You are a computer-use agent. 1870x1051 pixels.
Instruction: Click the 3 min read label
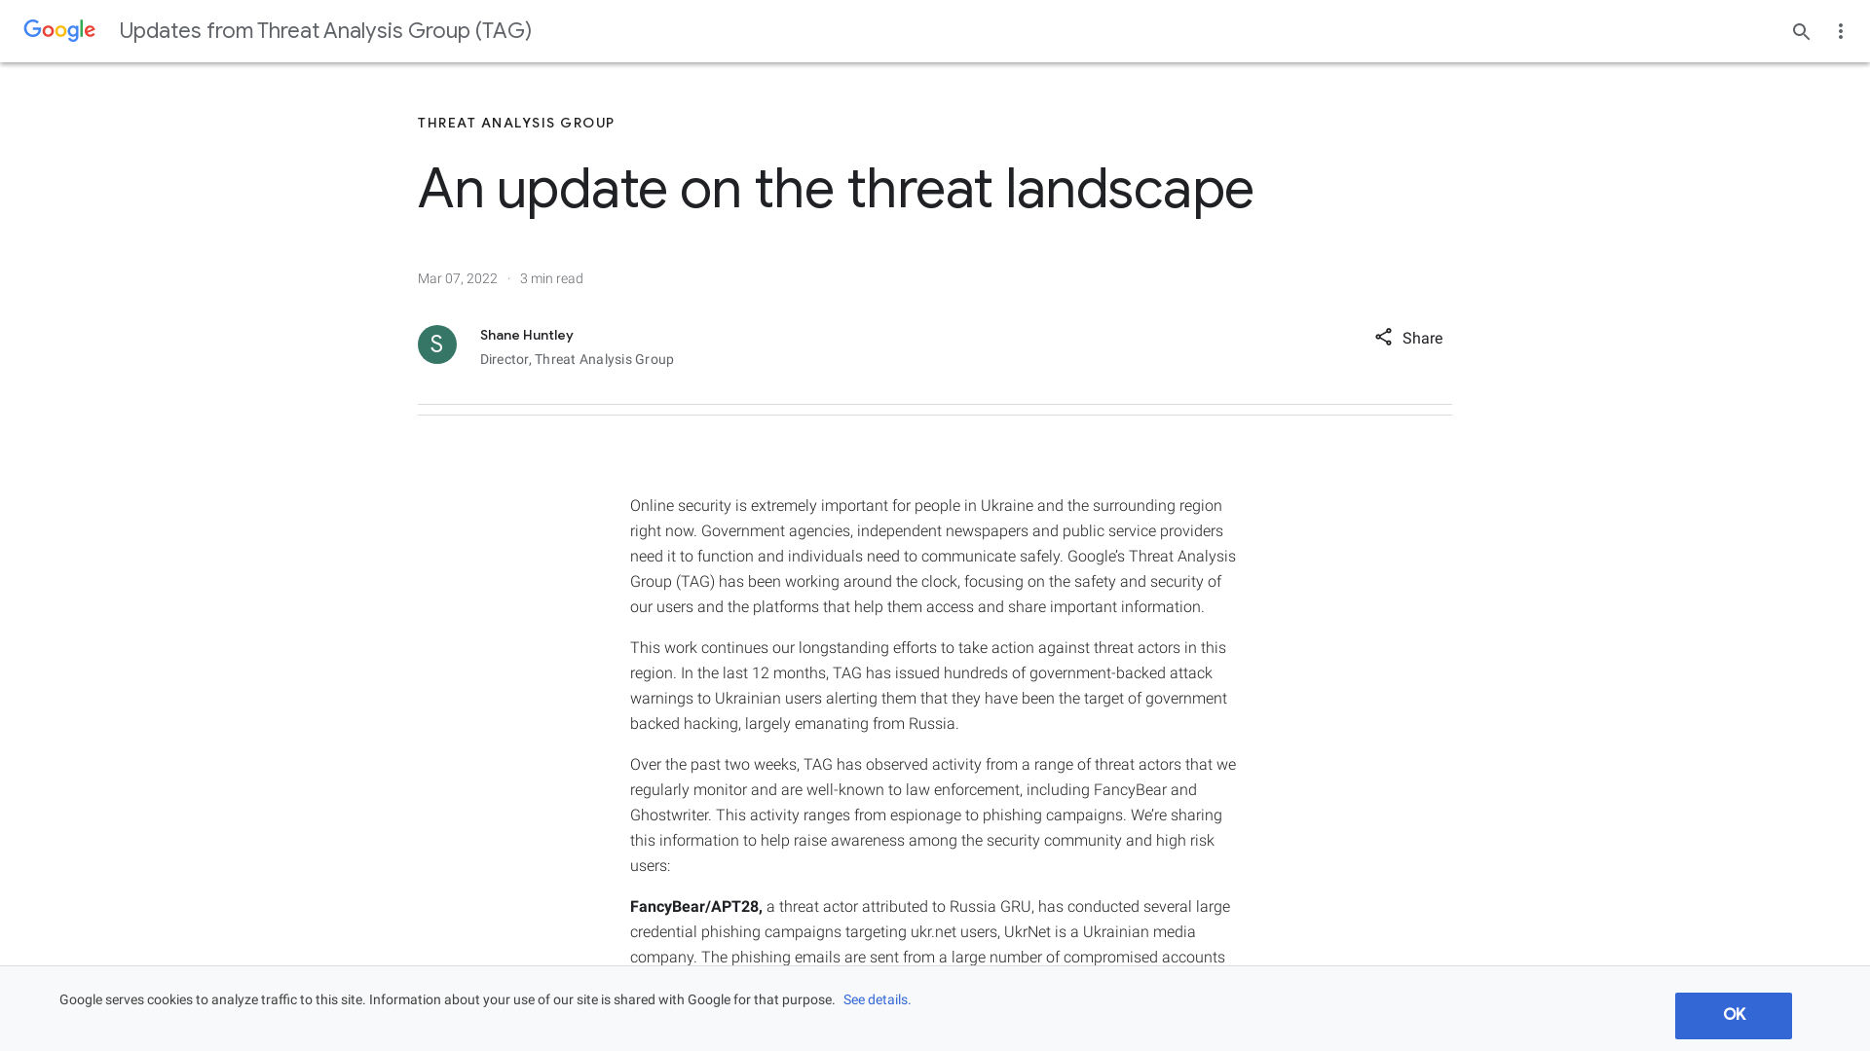click(551, 278)
